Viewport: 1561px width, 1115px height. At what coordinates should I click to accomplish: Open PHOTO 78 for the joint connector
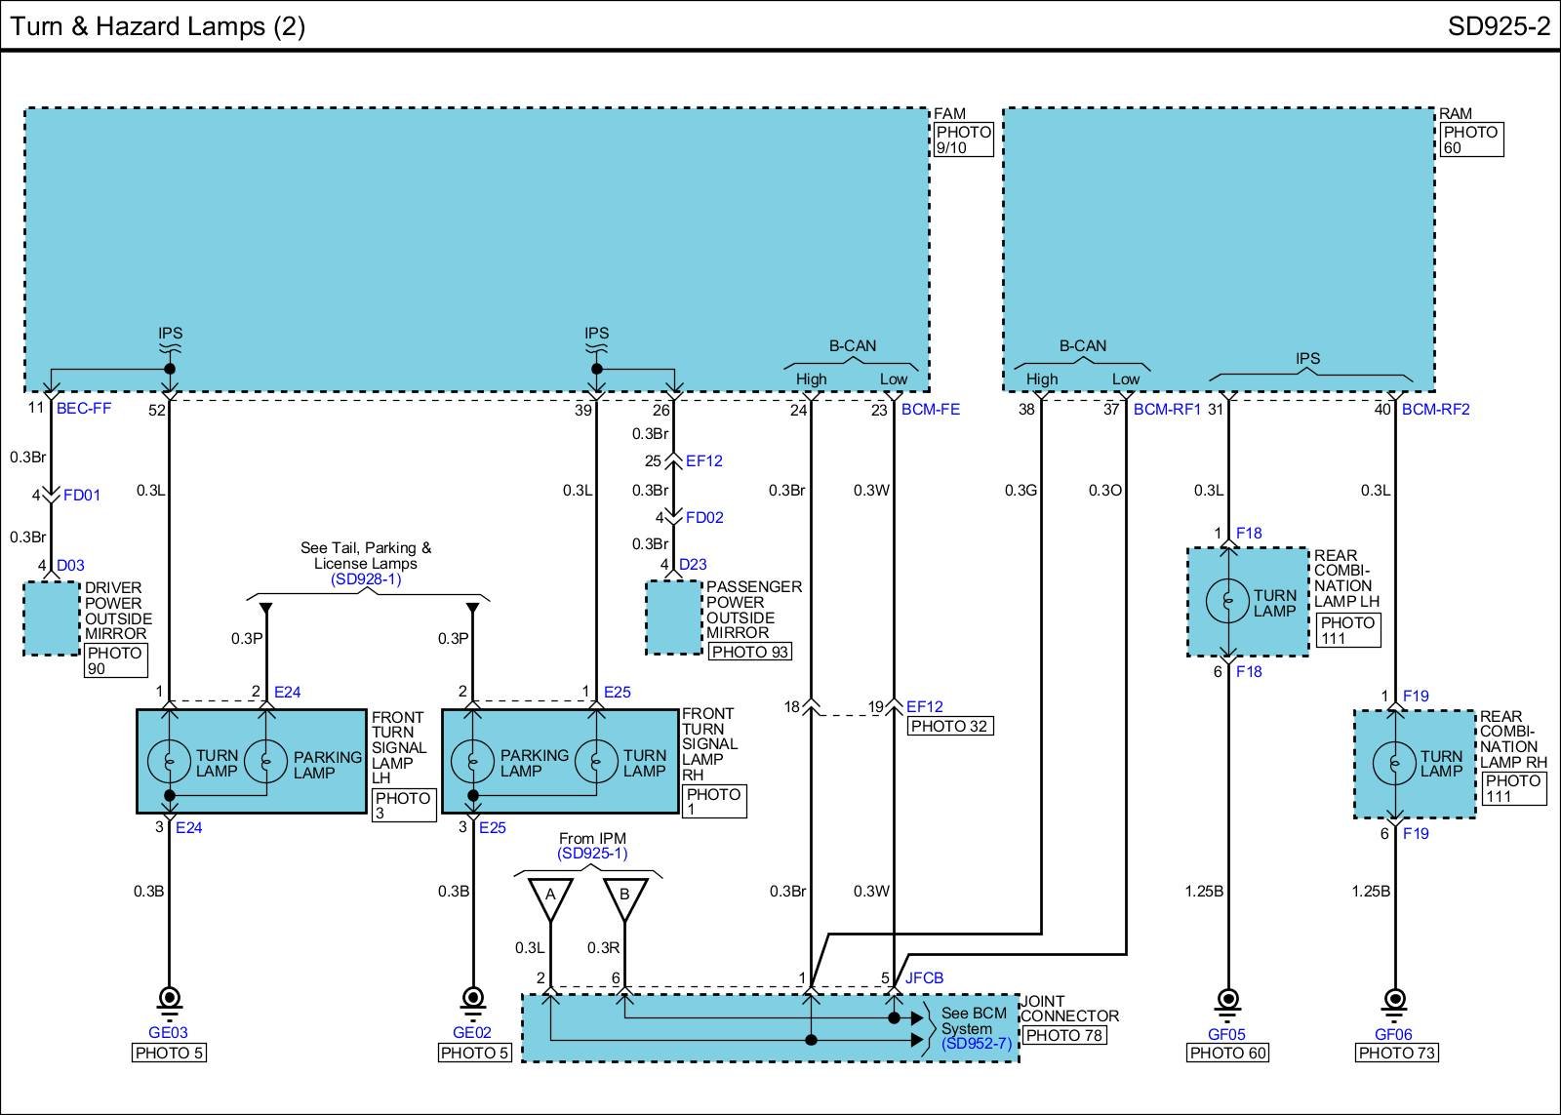click(1063, 1035)
